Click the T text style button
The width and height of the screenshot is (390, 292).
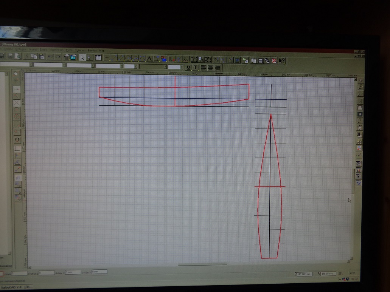click(x=195, y=67)
